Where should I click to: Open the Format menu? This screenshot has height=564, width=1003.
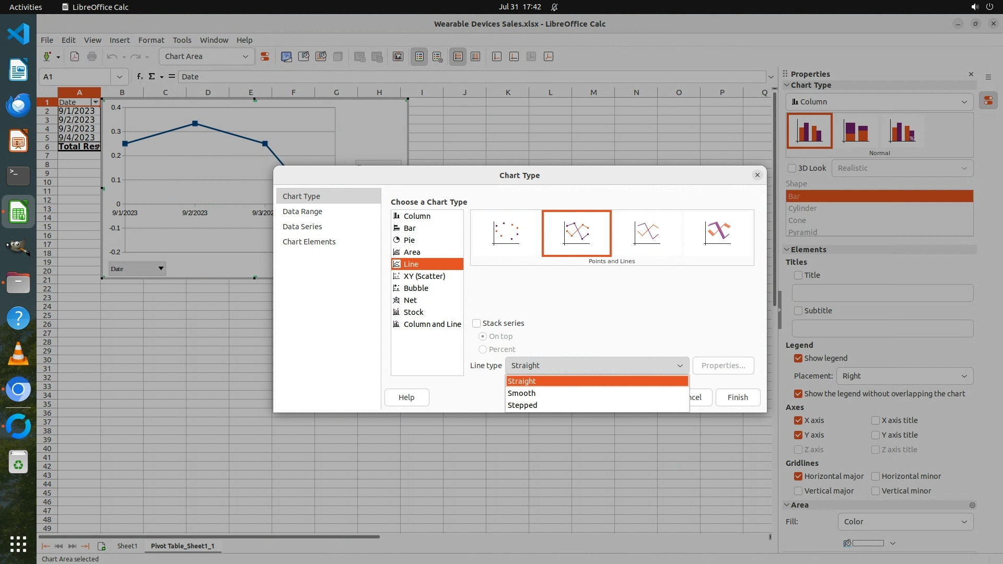coord(151,40)
